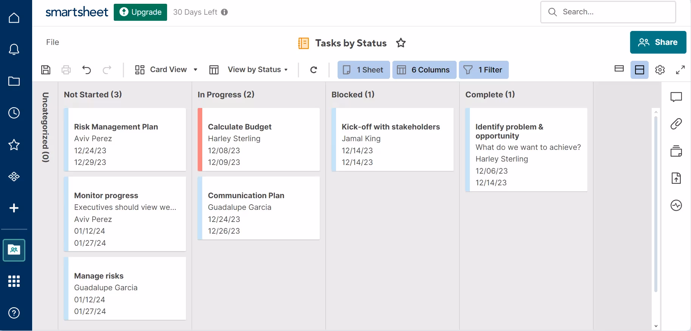
Task: Open the 6 Columns selector
Action: [424, 70]
